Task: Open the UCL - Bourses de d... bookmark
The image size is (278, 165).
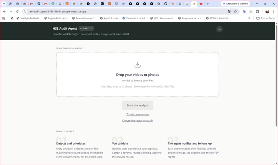Action: click(162, 18)
